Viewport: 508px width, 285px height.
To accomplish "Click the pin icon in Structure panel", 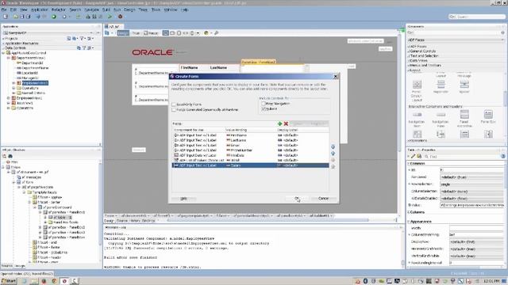I will click(5, 156).
